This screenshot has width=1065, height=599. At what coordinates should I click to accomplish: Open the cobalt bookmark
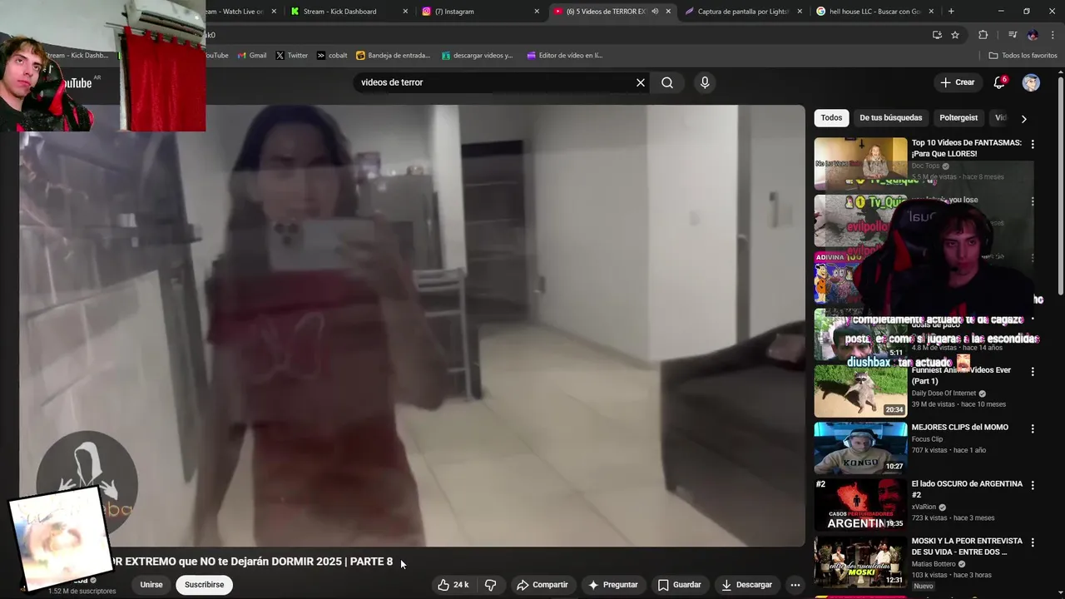pos(333,56)
